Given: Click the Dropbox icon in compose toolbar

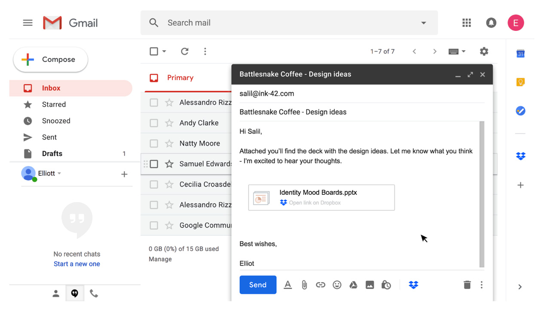Looking at the screenshot, I should (413, 285).
